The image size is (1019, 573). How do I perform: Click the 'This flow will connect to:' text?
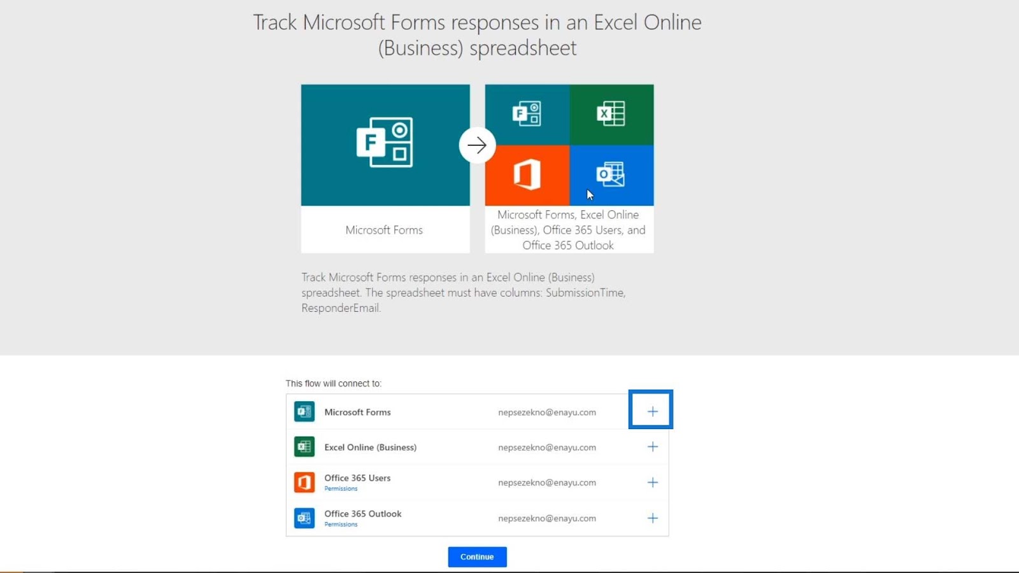click(x=333, y=383)
